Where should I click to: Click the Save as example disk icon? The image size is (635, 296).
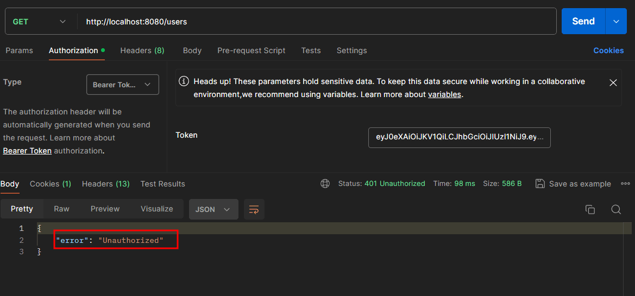[540, 184]
